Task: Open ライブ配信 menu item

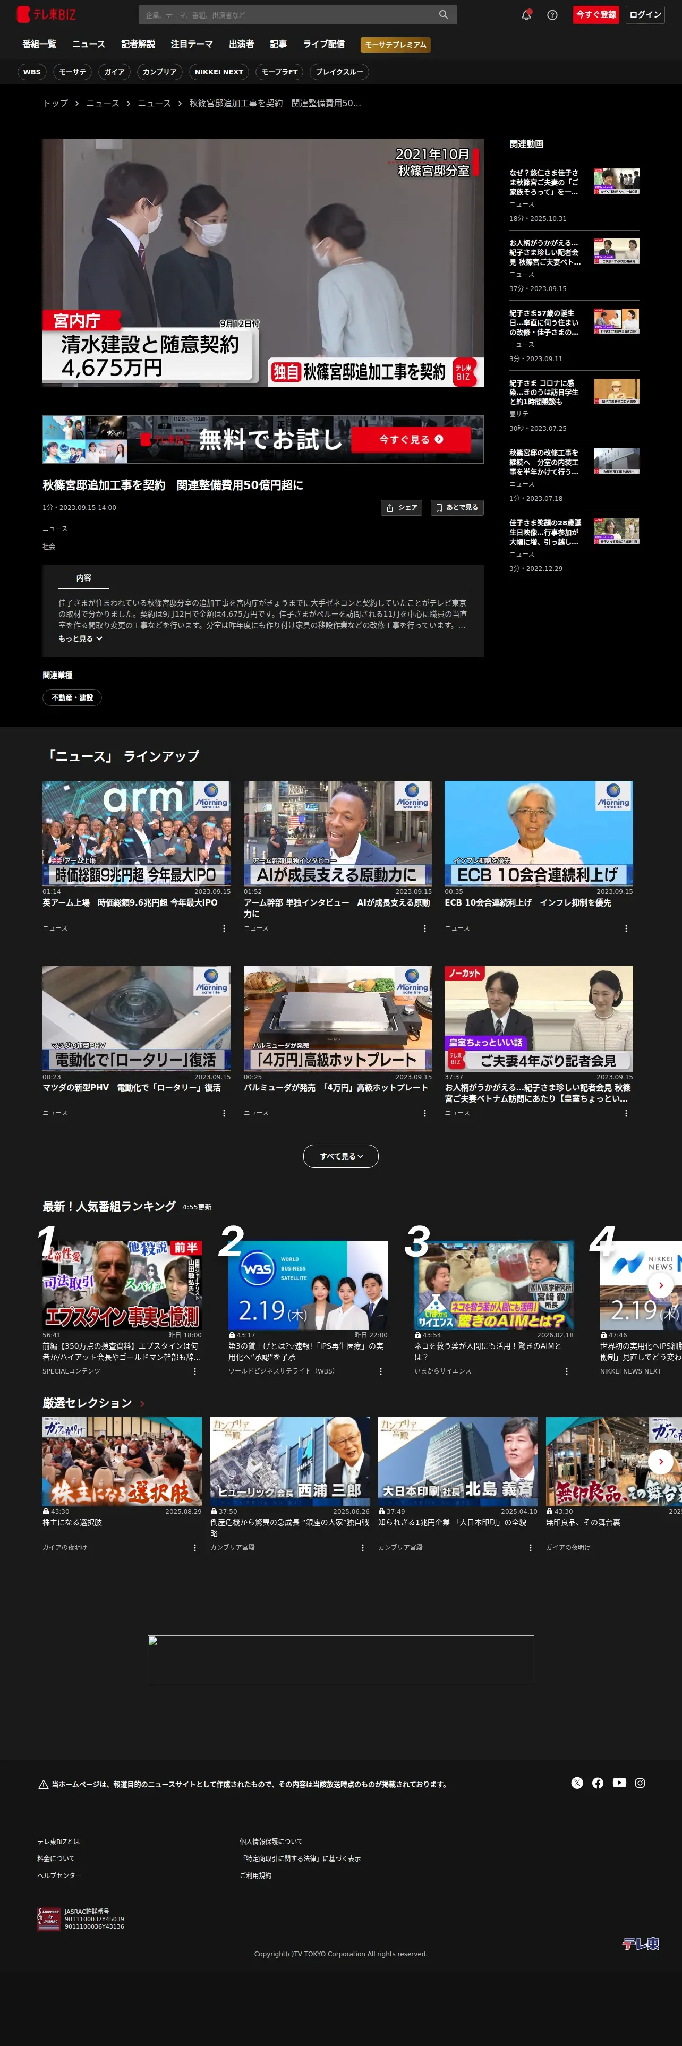Action: point(324,45)
